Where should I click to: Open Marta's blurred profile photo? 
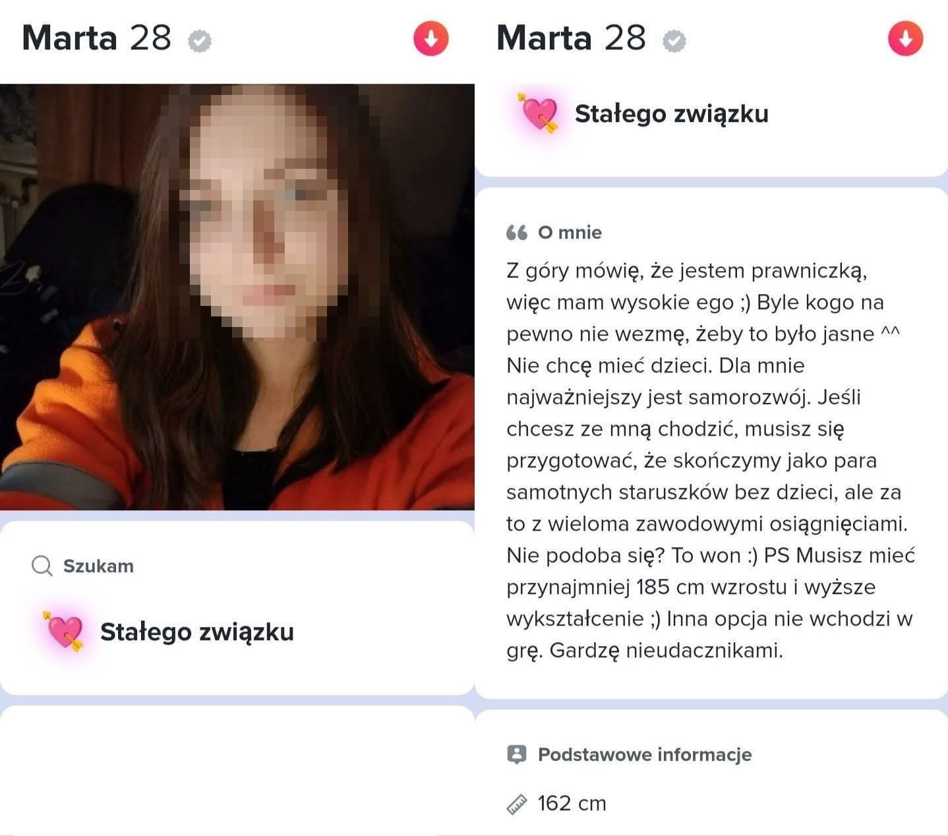coord(237,297)
